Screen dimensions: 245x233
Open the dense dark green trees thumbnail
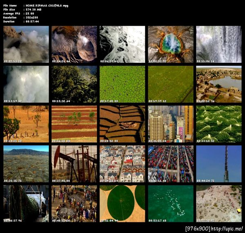tap(74, 84)
